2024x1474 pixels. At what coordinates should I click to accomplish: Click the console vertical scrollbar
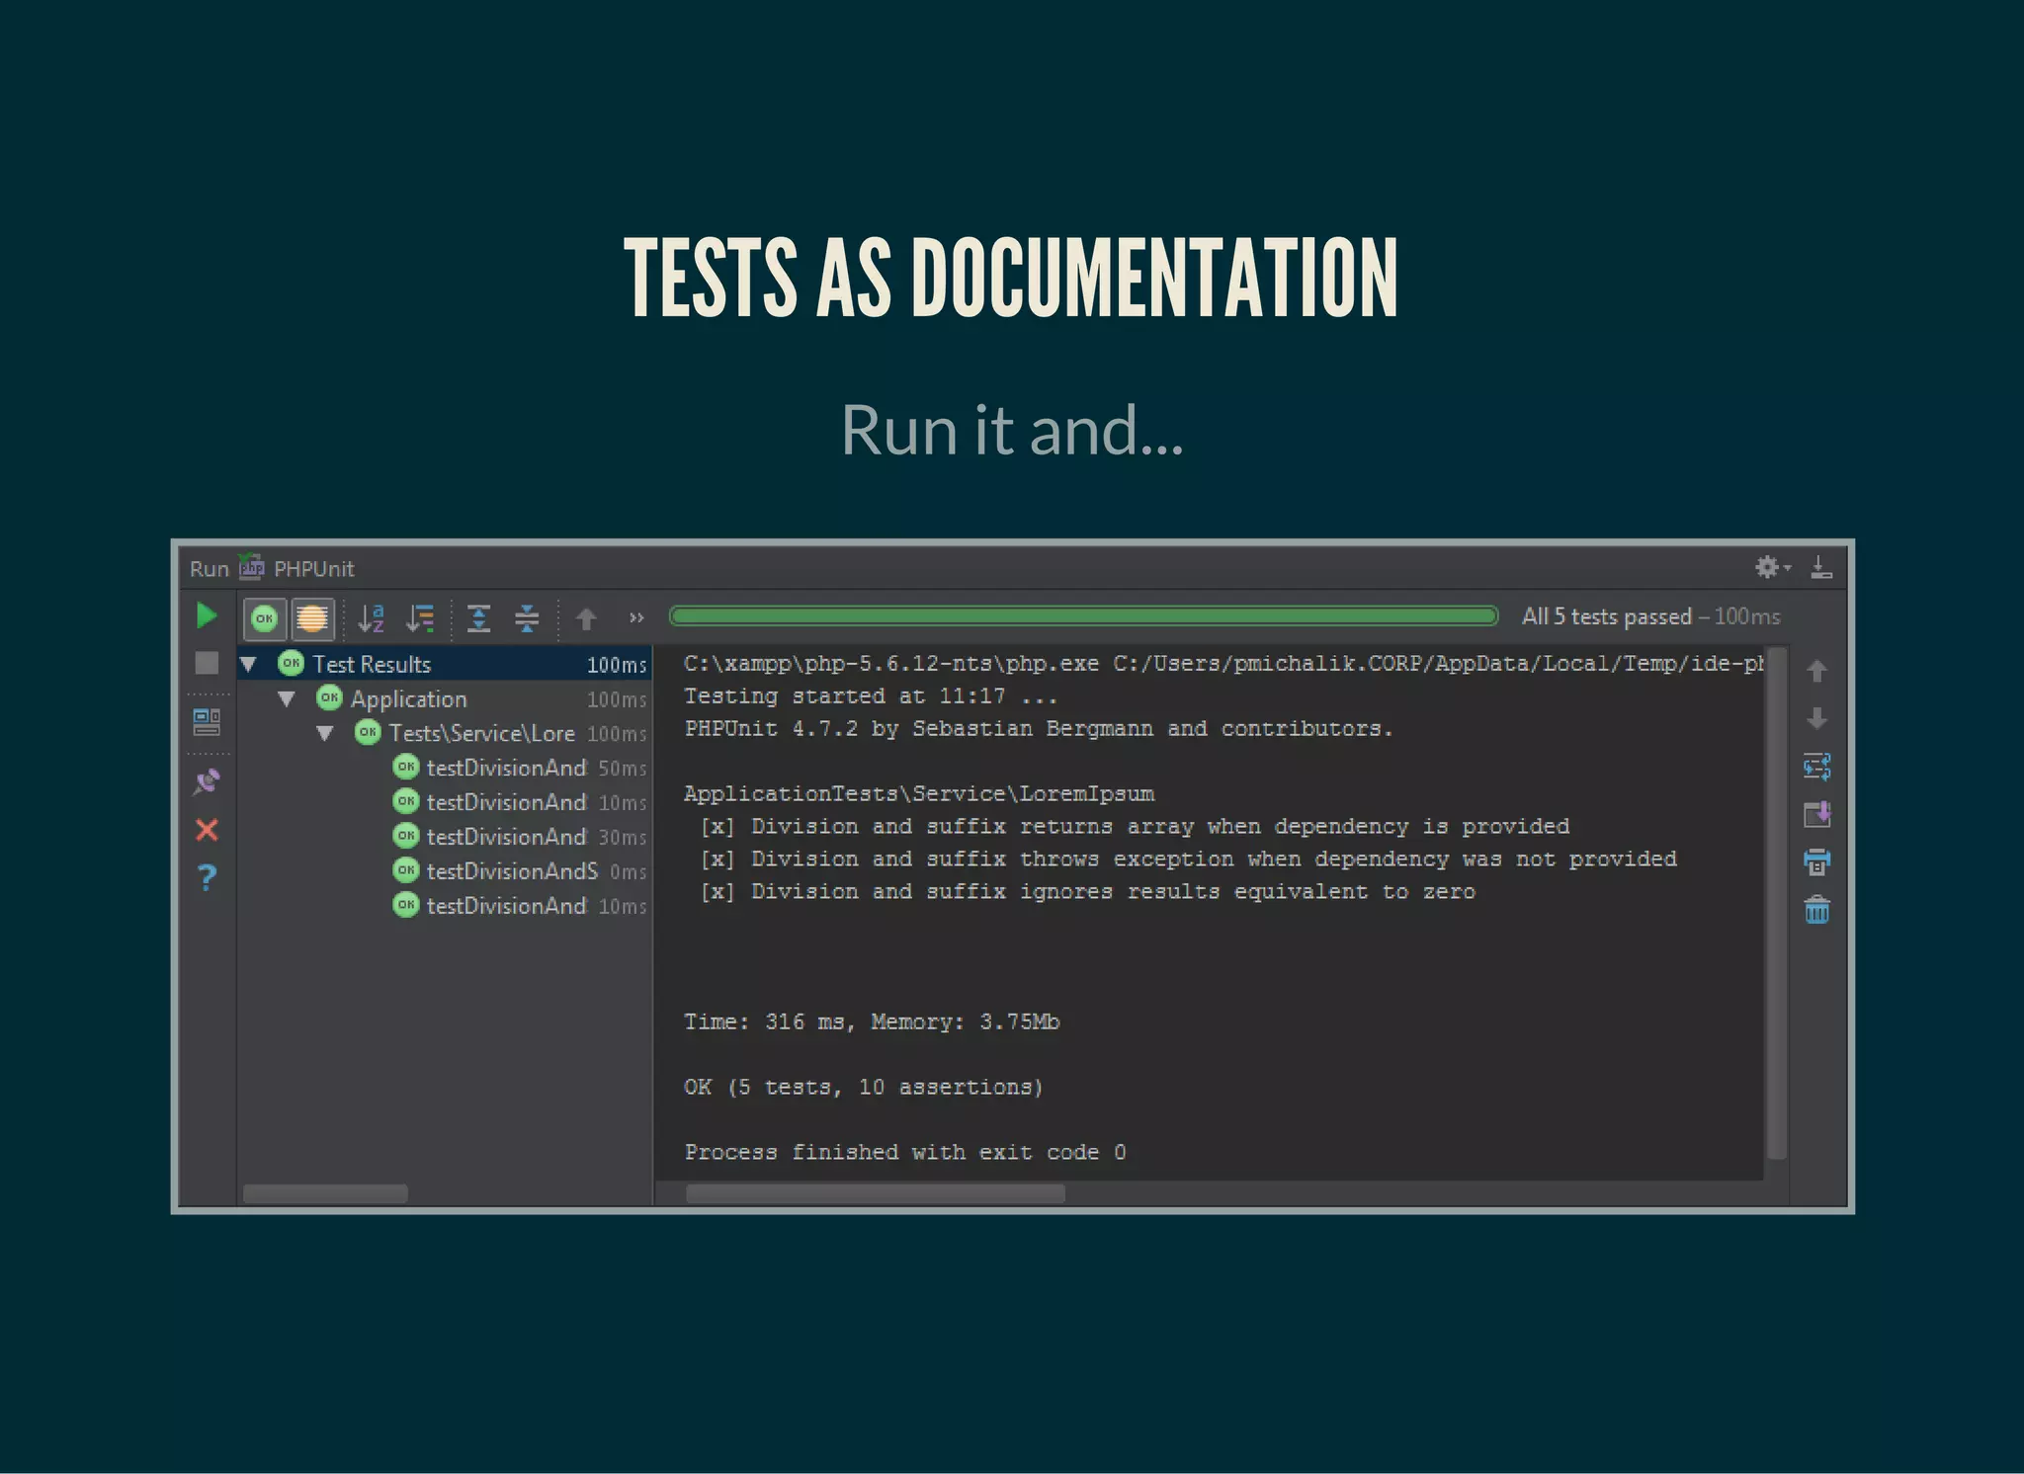[x=1776, y=903]
